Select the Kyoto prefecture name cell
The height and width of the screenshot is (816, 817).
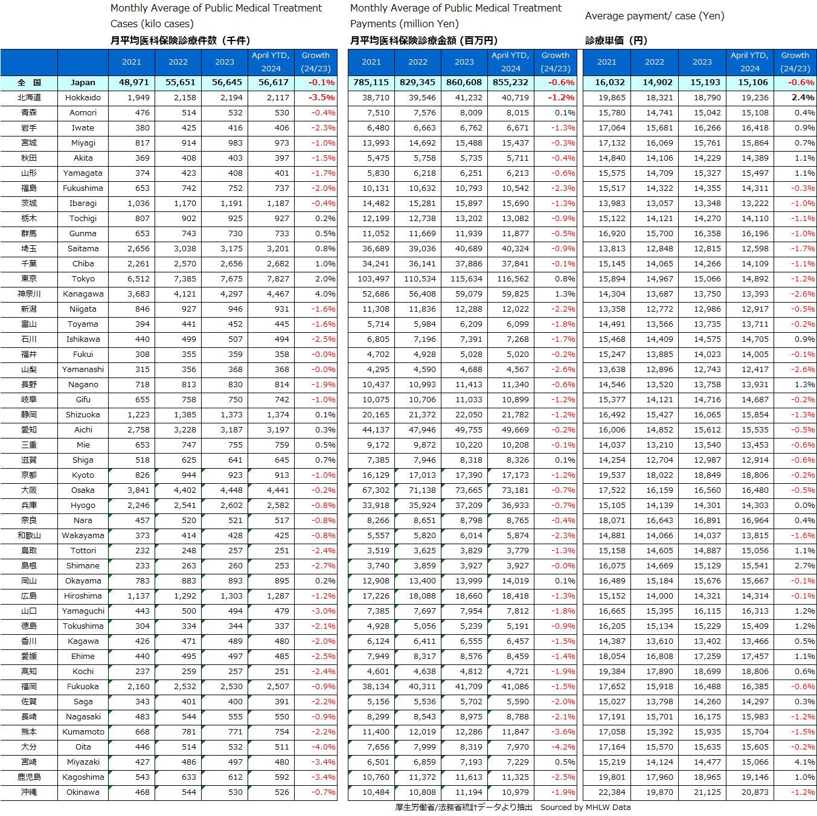tap(83, 475)
